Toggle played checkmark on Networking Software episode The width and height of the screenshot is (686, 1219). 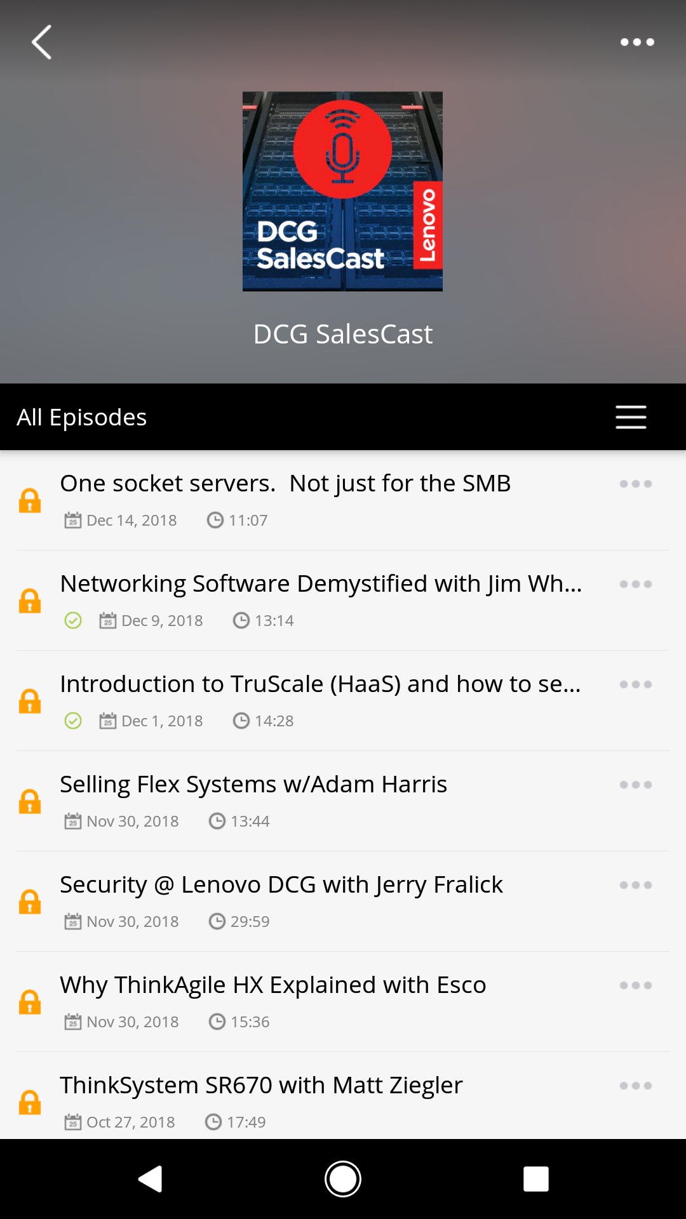(x=73, y=620)
